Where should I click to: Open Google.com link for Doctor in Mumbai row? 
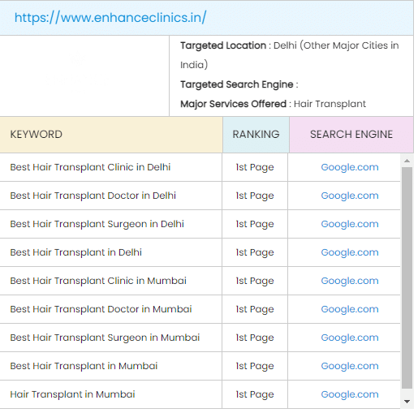pyautogui.click(x=350, y=309)
